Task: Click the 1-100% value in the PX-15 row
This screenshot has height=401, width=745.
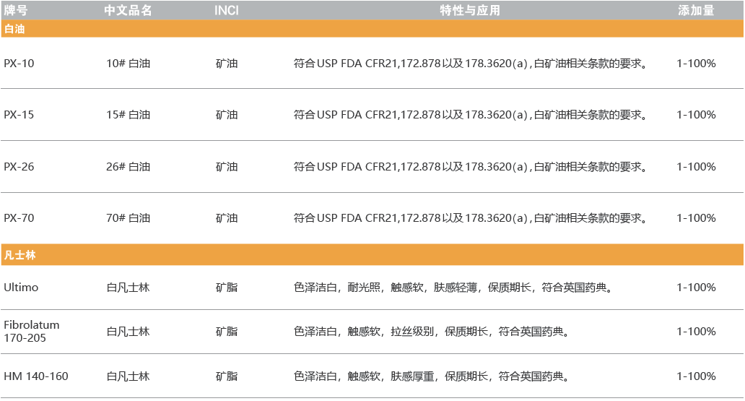Action: point(696,115)
